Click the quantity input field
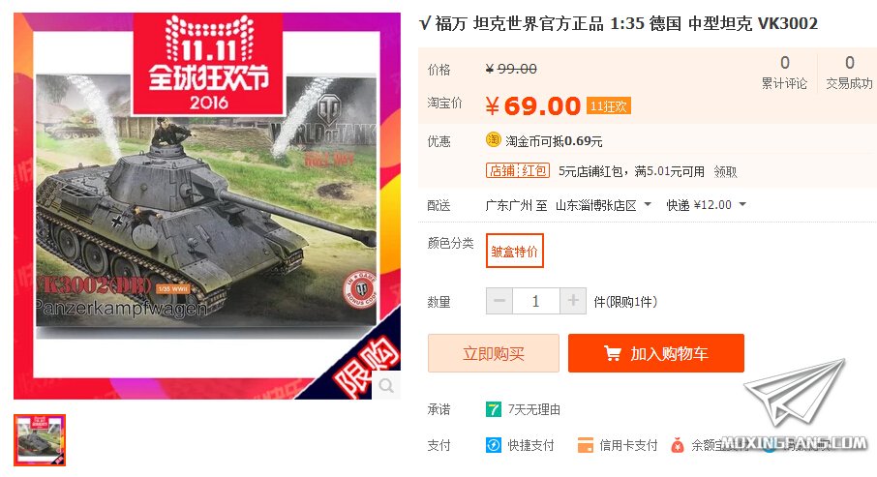877x477 pixels. (536, 301)
